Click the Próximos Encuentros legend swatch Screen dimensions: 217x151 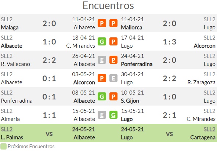(3, 147)
